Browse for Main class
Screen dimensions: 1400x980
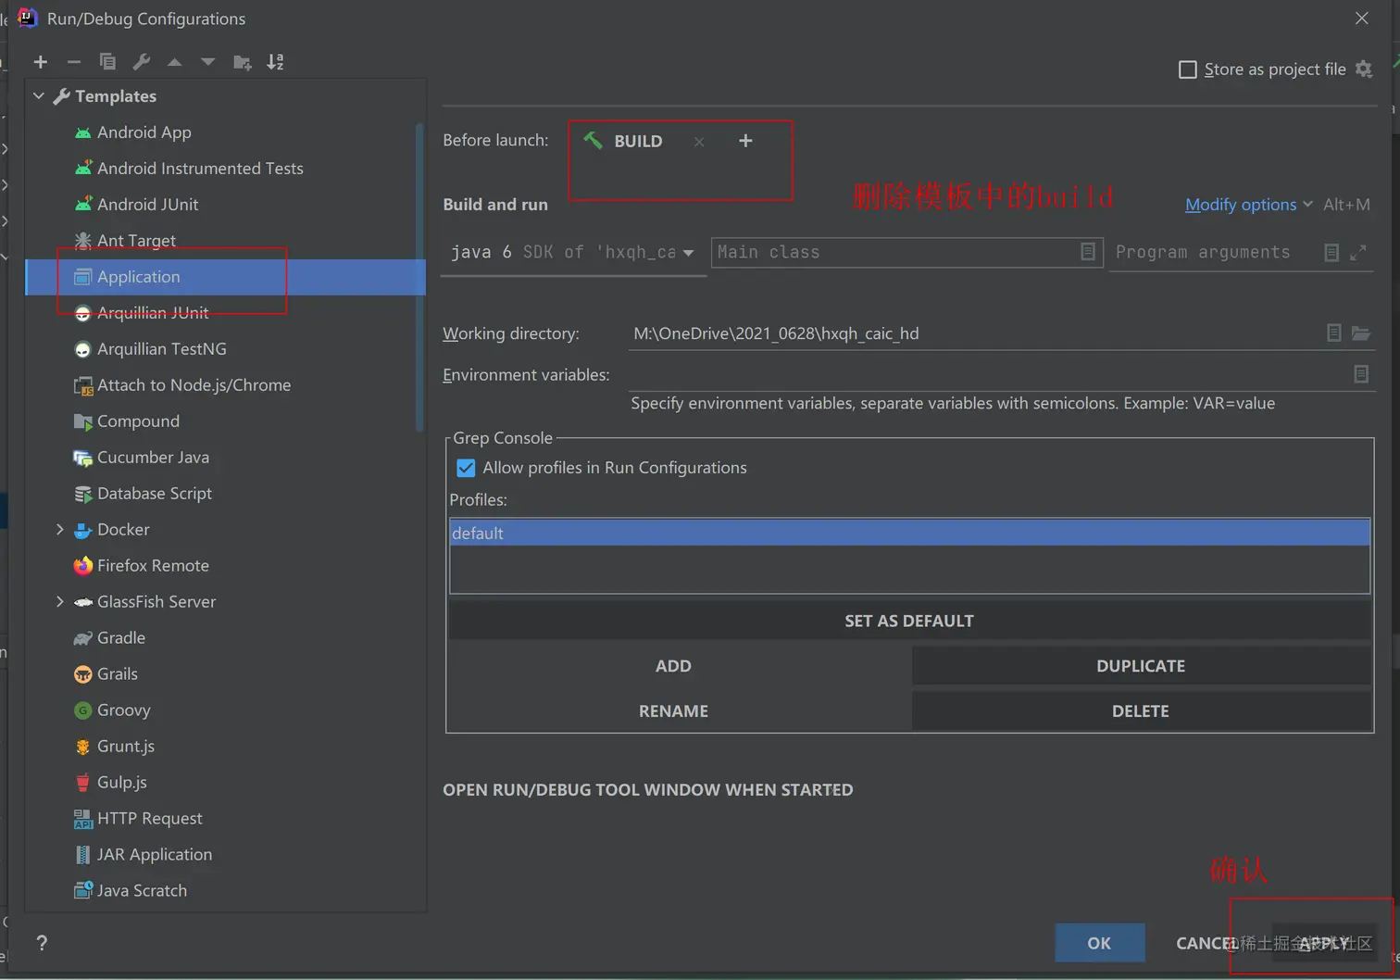point(1088,252)
